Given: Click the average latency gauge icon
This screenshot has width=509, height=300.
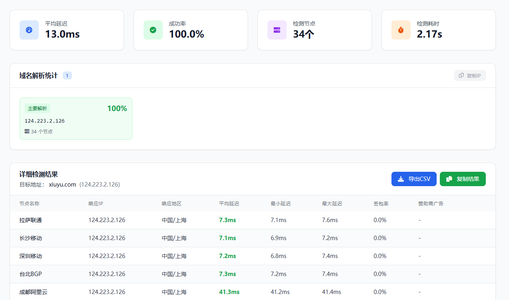Looking at the screenshot, I should point(29,30).
